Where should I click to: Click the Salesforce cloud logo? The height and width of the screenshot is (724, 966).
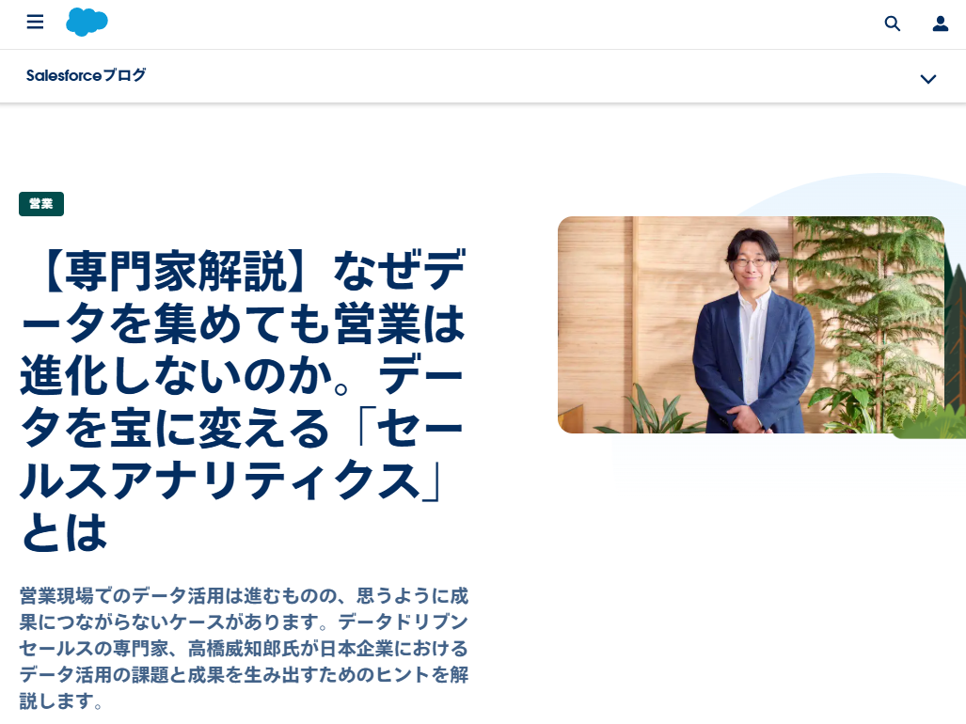87,23
